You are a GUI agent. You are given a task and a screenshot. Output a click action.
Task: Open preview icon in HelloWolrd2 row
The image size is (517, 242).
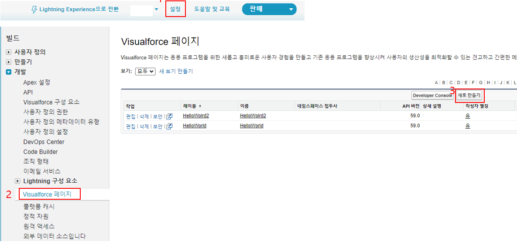point(169,116)
